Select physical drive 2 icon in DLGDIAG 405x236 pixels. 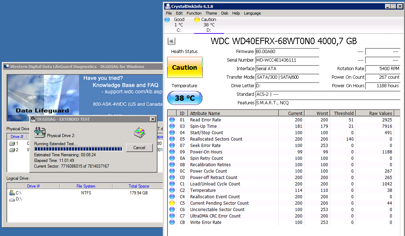[x=12, y=150]
